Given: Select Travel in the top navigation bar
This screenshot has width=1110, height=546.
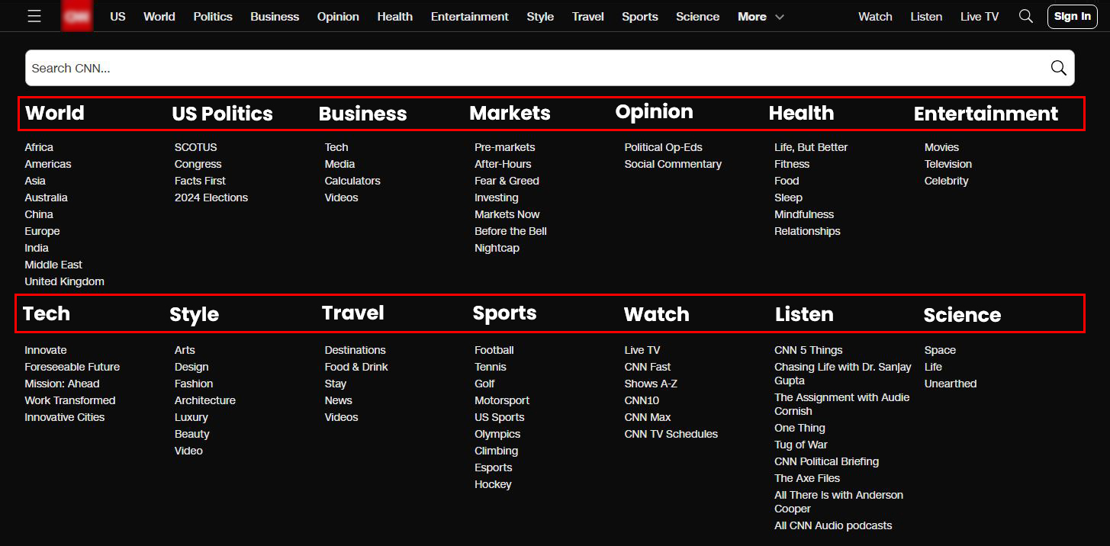Looking at the screenshot, I should pyautogui.click(x=587, y=16).
